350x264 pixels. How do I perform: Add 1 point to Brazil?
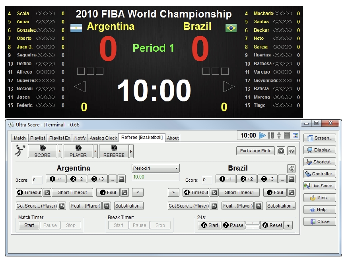tap(226, 179)
